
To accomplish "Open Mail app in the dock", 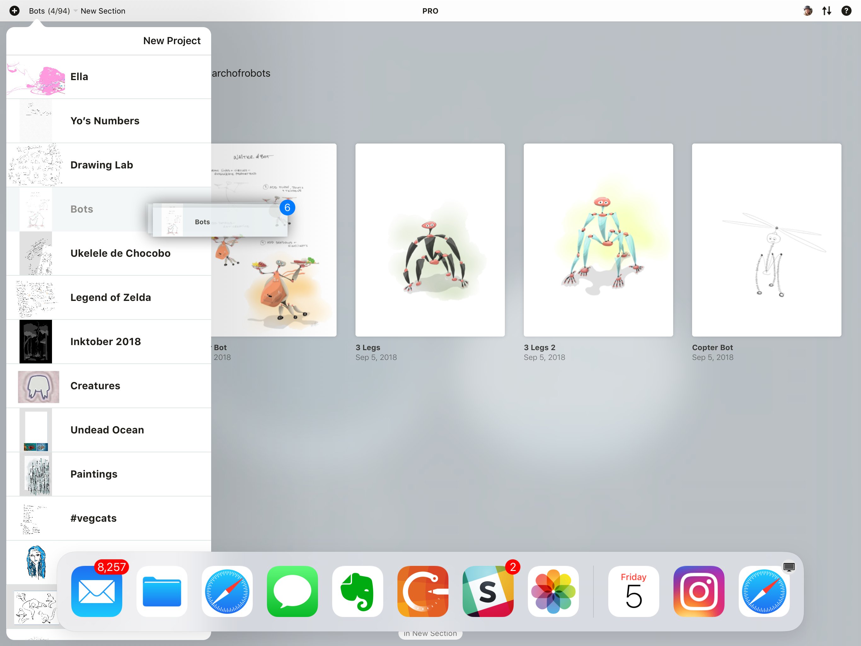I will (96, 591).
